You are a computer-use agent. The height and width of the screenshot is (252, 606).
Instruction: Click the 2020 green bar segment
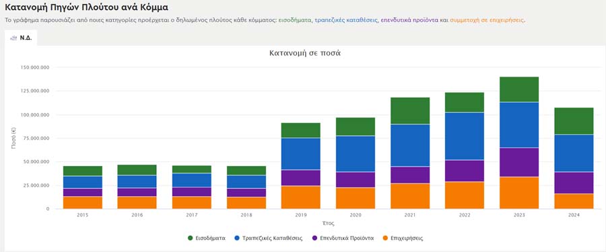pyautogui.click(x=356, y=126)
